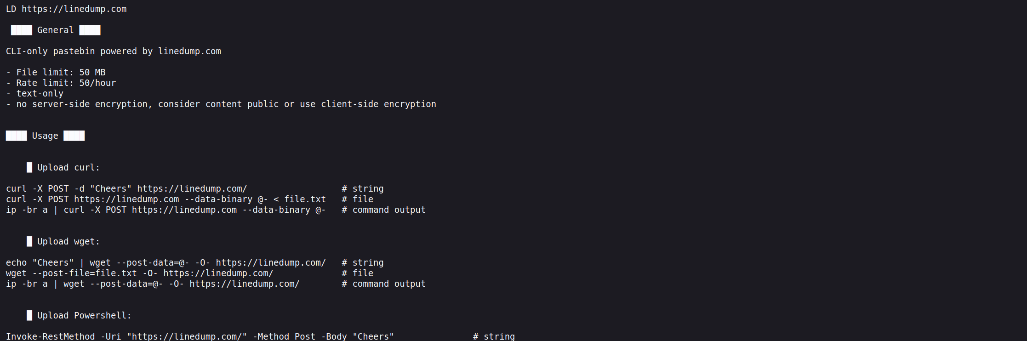Click the "text-only" bullet line
The width and height of the screenshot is (1027, 341).
point(35,94)
